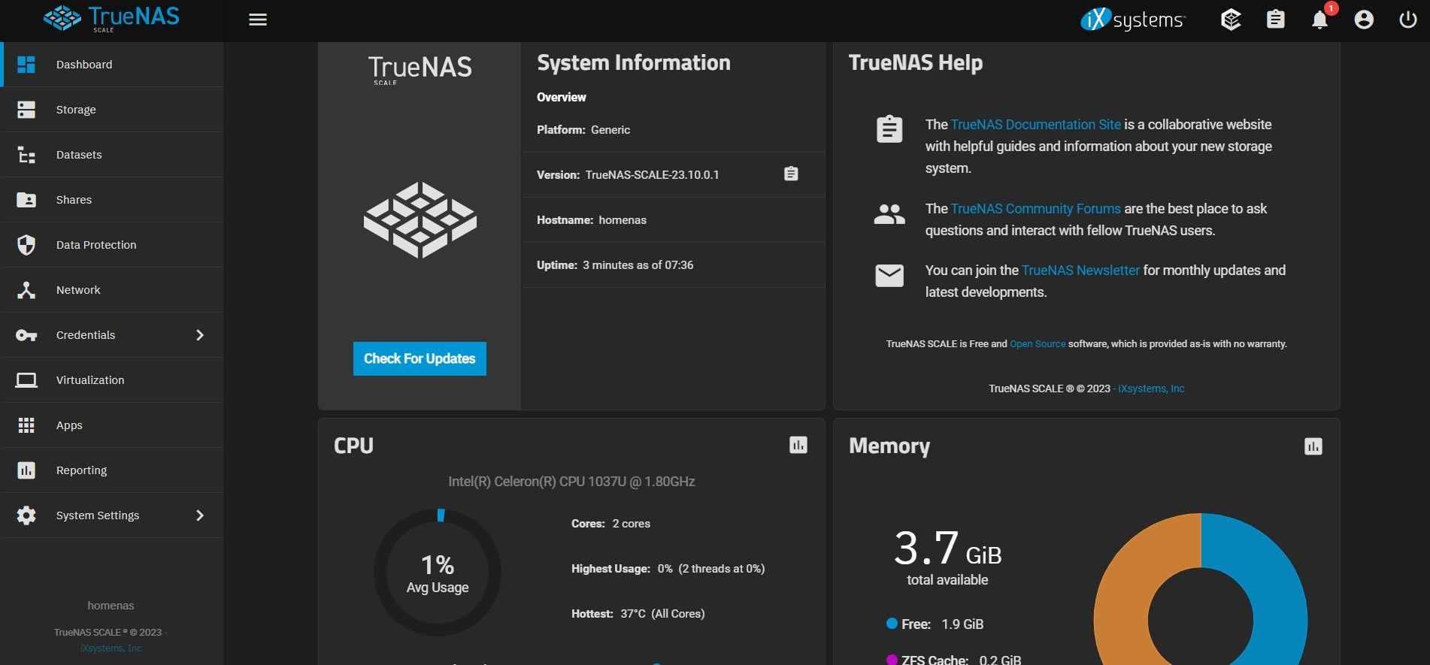The width and height of the screenshot is (1430, 665).
Task: Open the Virtualization menu item
Action: pos(112,380)
